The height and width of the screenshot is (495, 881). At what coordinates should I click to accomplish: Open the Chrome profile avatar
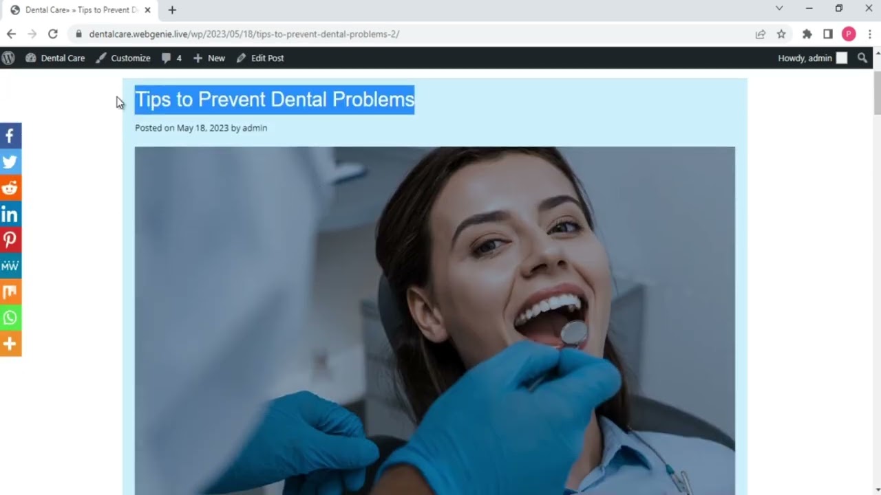849,34
